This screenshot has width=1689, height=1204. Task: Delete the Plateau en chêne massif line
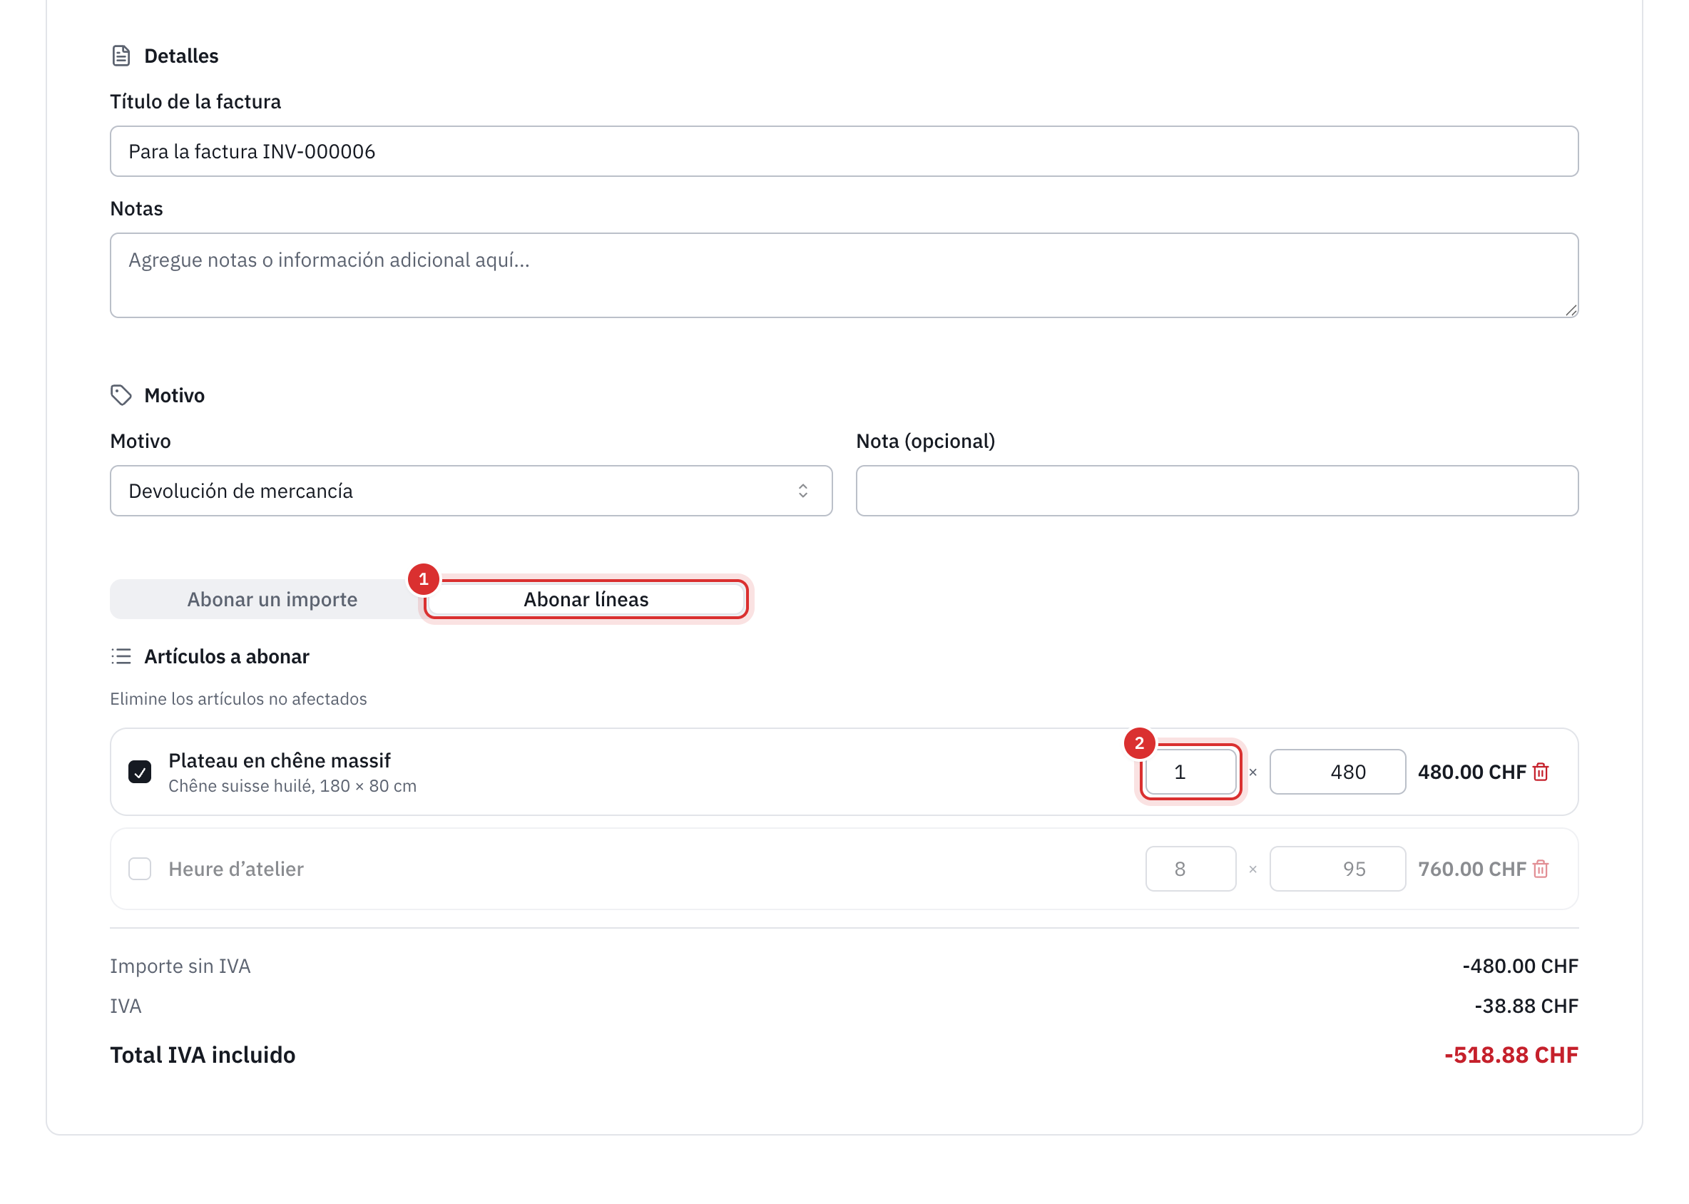(x=1540, y=772)
